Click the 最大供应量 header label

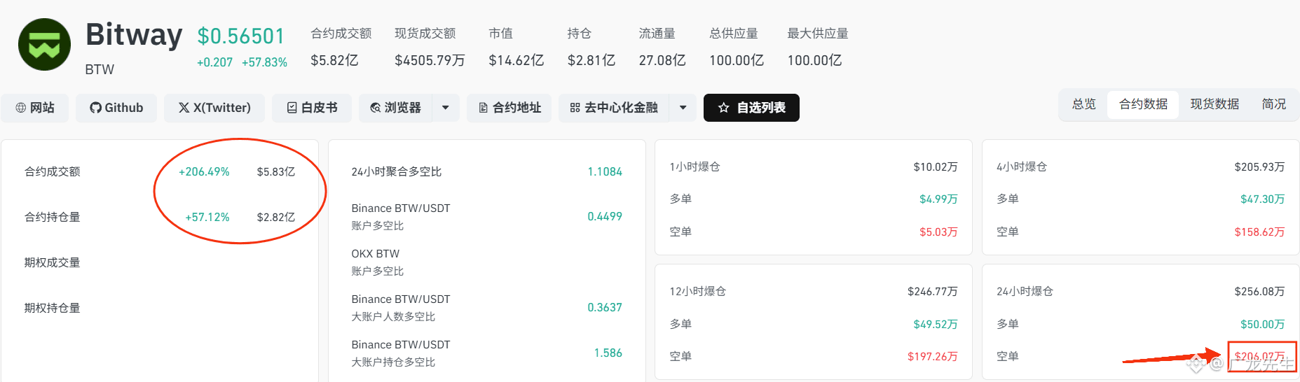point(818,34)
